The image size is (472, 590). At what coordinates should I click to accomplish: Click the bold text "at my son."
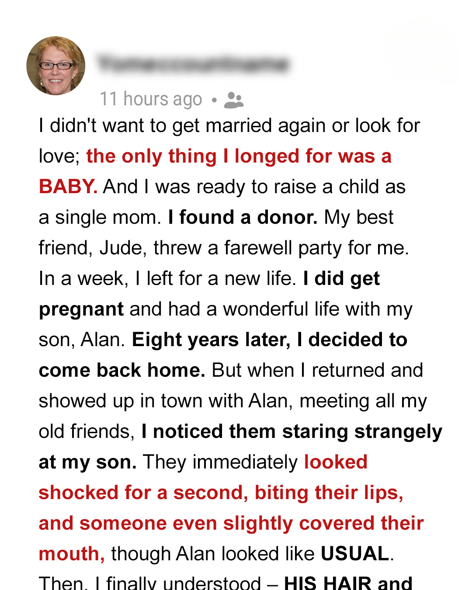click(87, 462)
